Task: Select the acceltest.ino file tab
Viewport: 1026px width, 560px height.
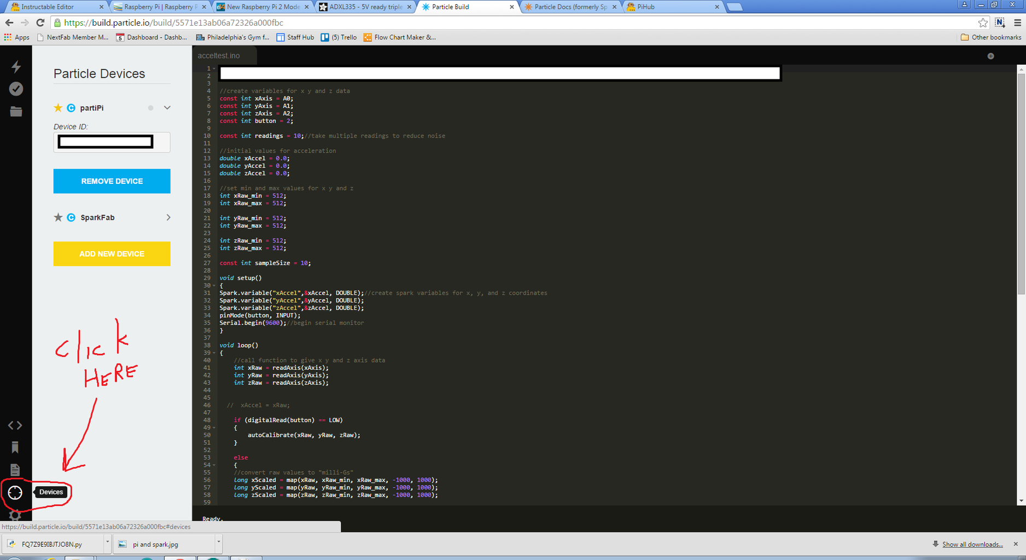Action: [x=219, y=55]
